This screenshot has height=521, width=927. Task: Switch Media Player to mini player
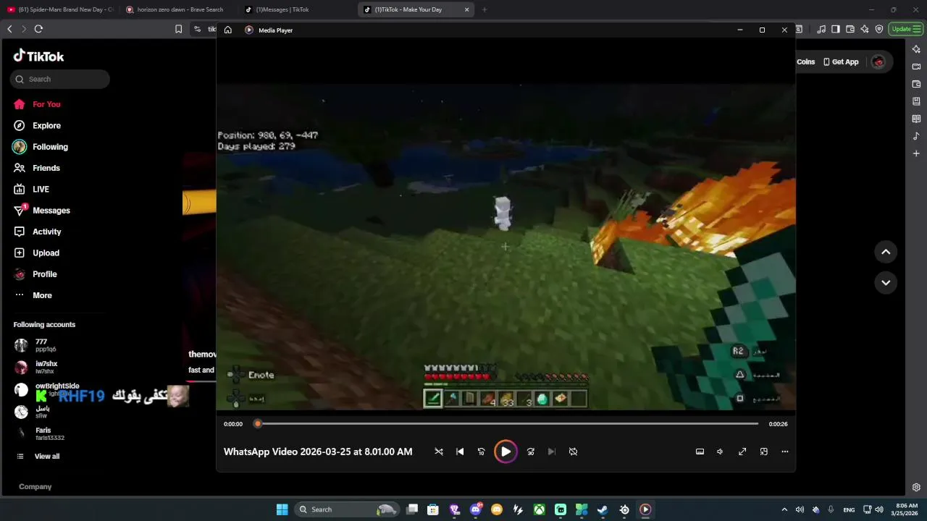pos(763,452)
